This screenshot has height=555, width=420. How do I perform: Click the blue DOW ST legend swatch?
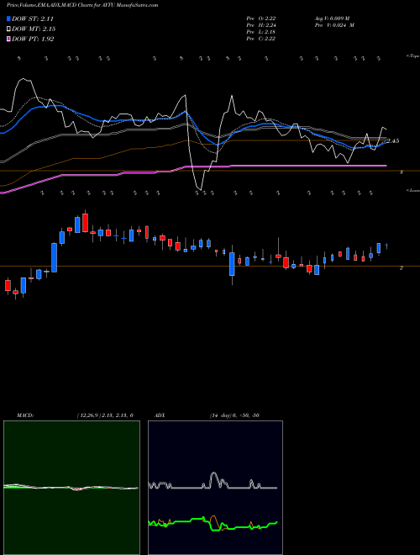[8, 18]
